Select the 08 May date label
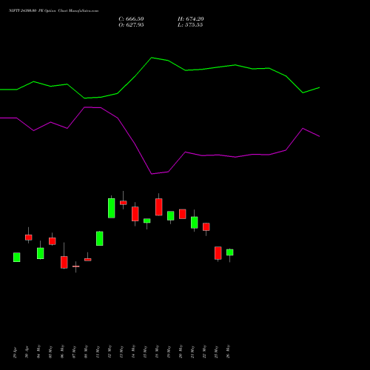The width and height of the screenshot is (370, 370). 87,351
